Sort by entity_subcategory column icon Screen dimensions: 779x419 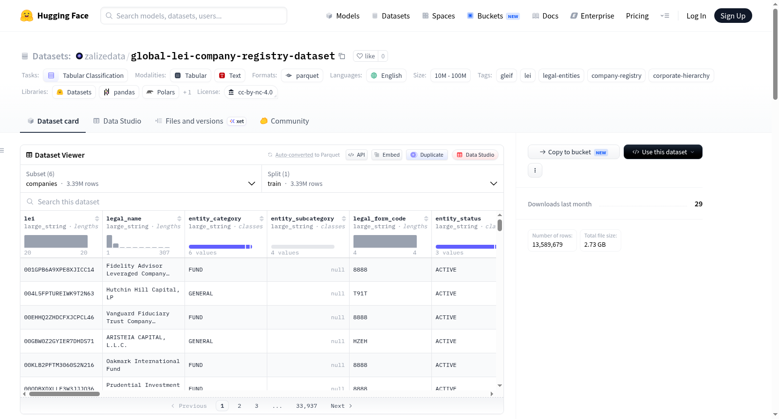344,219
